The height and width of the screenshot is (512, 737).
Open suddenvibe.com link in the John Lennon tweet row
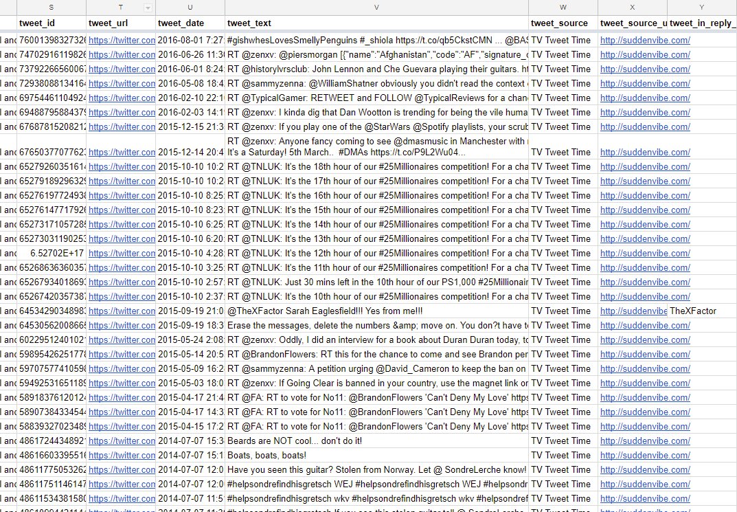645,69
